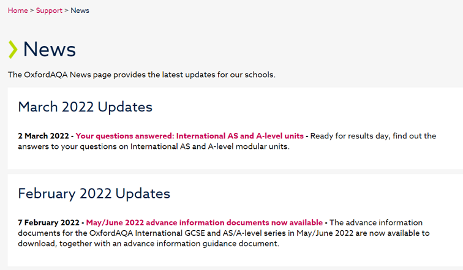Click the separator arrow after Support
463x270 pixels.
pyautogui.click(x=66, y=10)
